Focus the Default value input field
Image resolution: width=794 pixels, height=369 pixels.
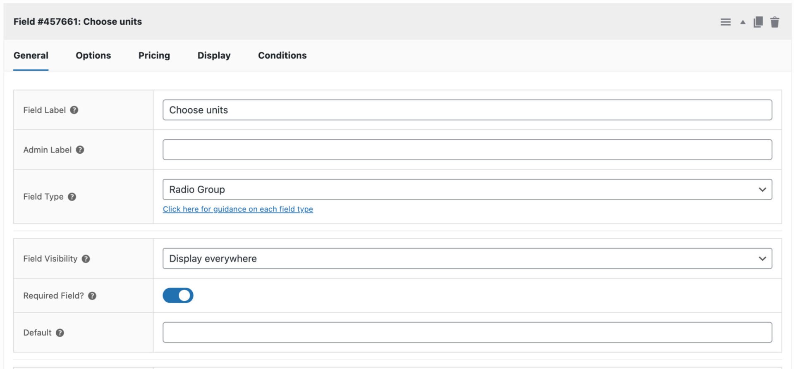467,332
